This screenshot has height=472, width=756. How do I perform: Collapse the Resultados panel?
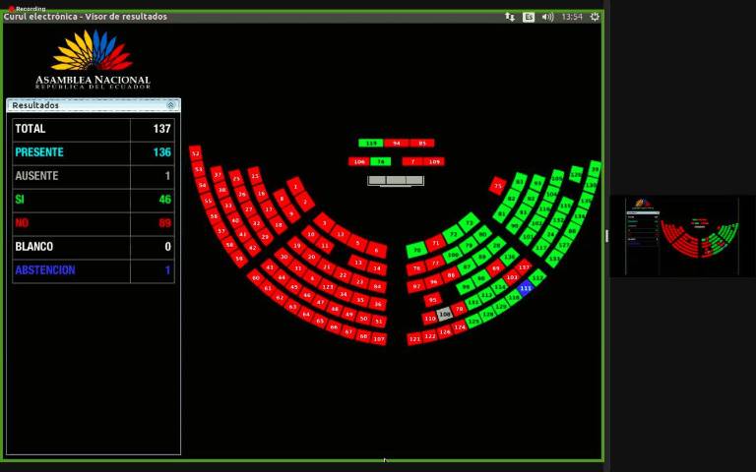(171, 105)
